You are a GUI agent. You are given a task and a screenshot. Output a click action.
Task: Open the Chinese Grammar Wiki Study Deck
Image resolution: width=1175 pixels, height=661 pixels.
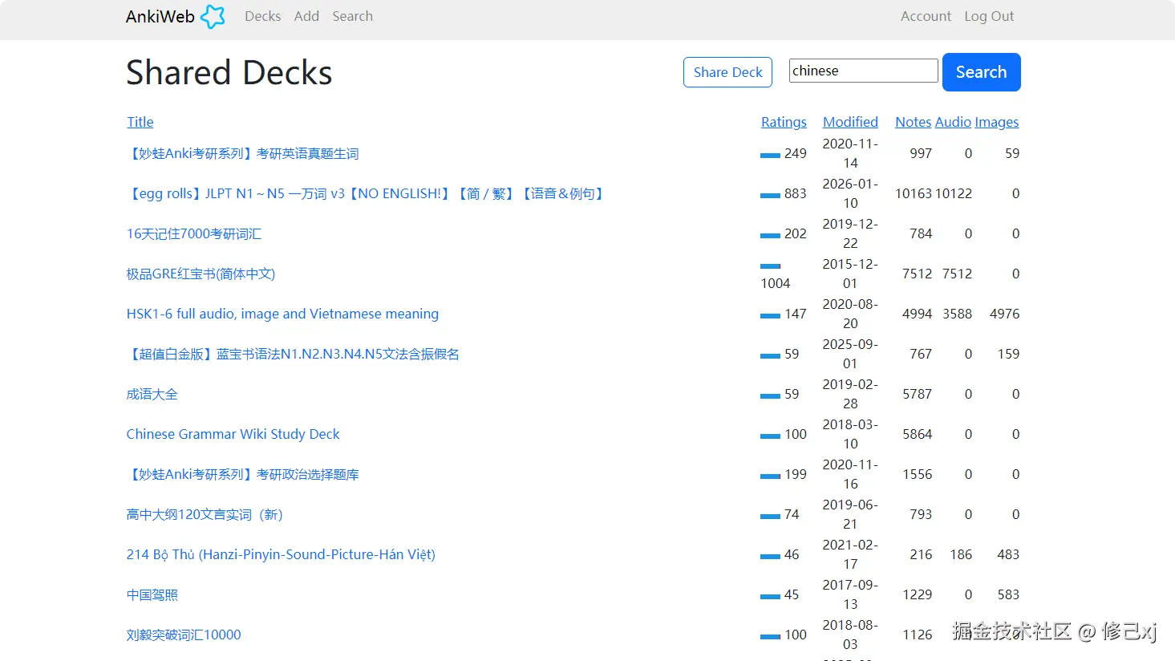(x=233, y=434)
